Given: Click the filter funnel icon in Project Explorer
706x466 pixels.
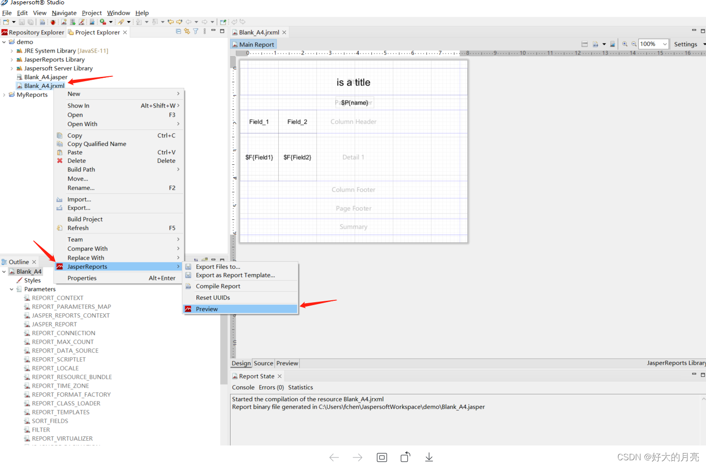Looking at the screenshot, I should pyautogui.click(x=196, y=32).
